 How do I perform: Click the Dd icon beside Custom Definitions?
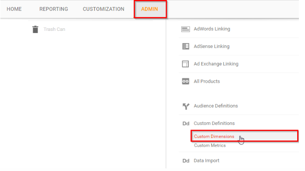point(186,124)
